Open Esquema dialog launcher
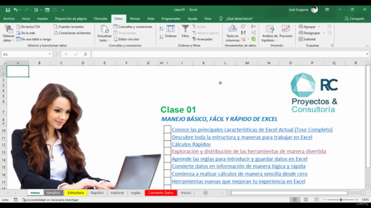Viewport: 371px width, 208px height. [x=332, y=46]
